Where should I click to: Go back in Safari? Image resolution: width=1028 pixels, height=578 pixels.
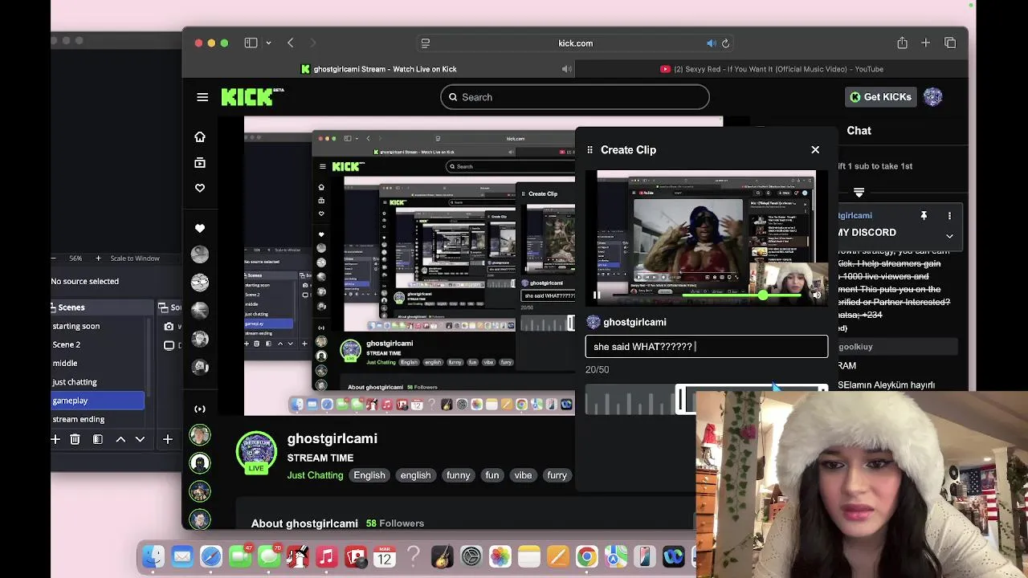pos(291,43)
